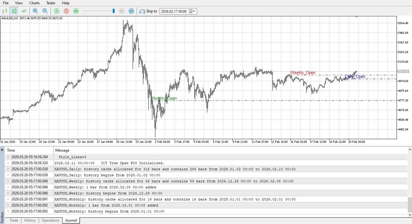Adjust the testing speed slider handle
412x224 pixels.
pos(114,11)
